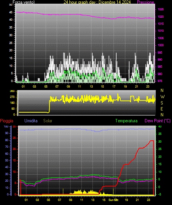Click the 1025 value on the pressure axis
172x205 pixels.
tap(161, 9)
